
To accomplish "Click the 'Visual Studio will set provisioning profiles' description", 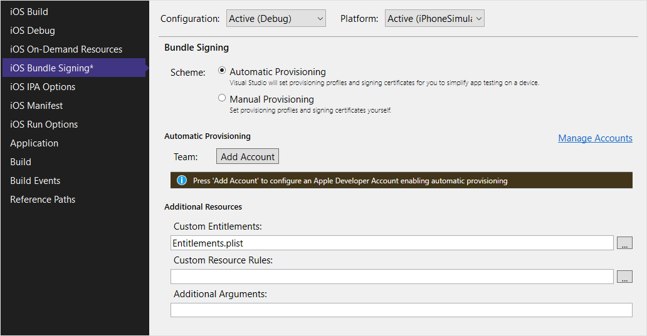I will tap(384, 83).
